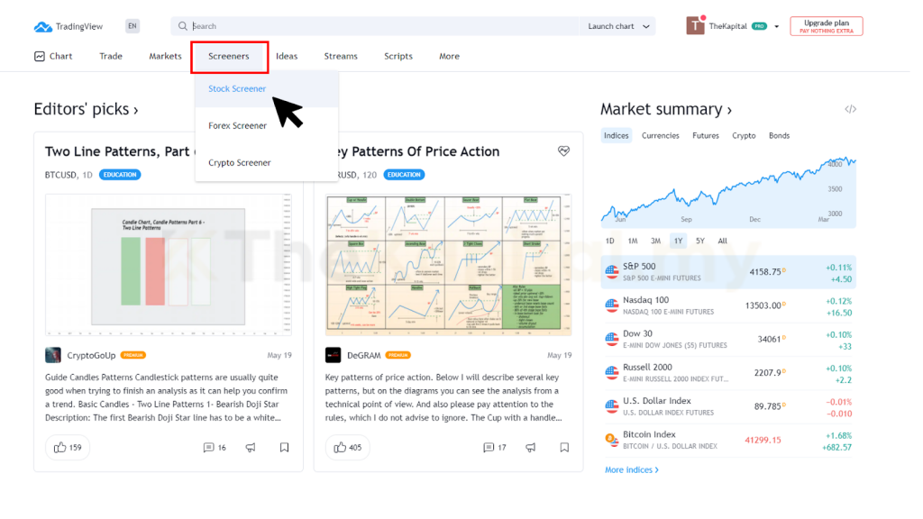Click the heart badge on Key Patterns card

[563, 151]
